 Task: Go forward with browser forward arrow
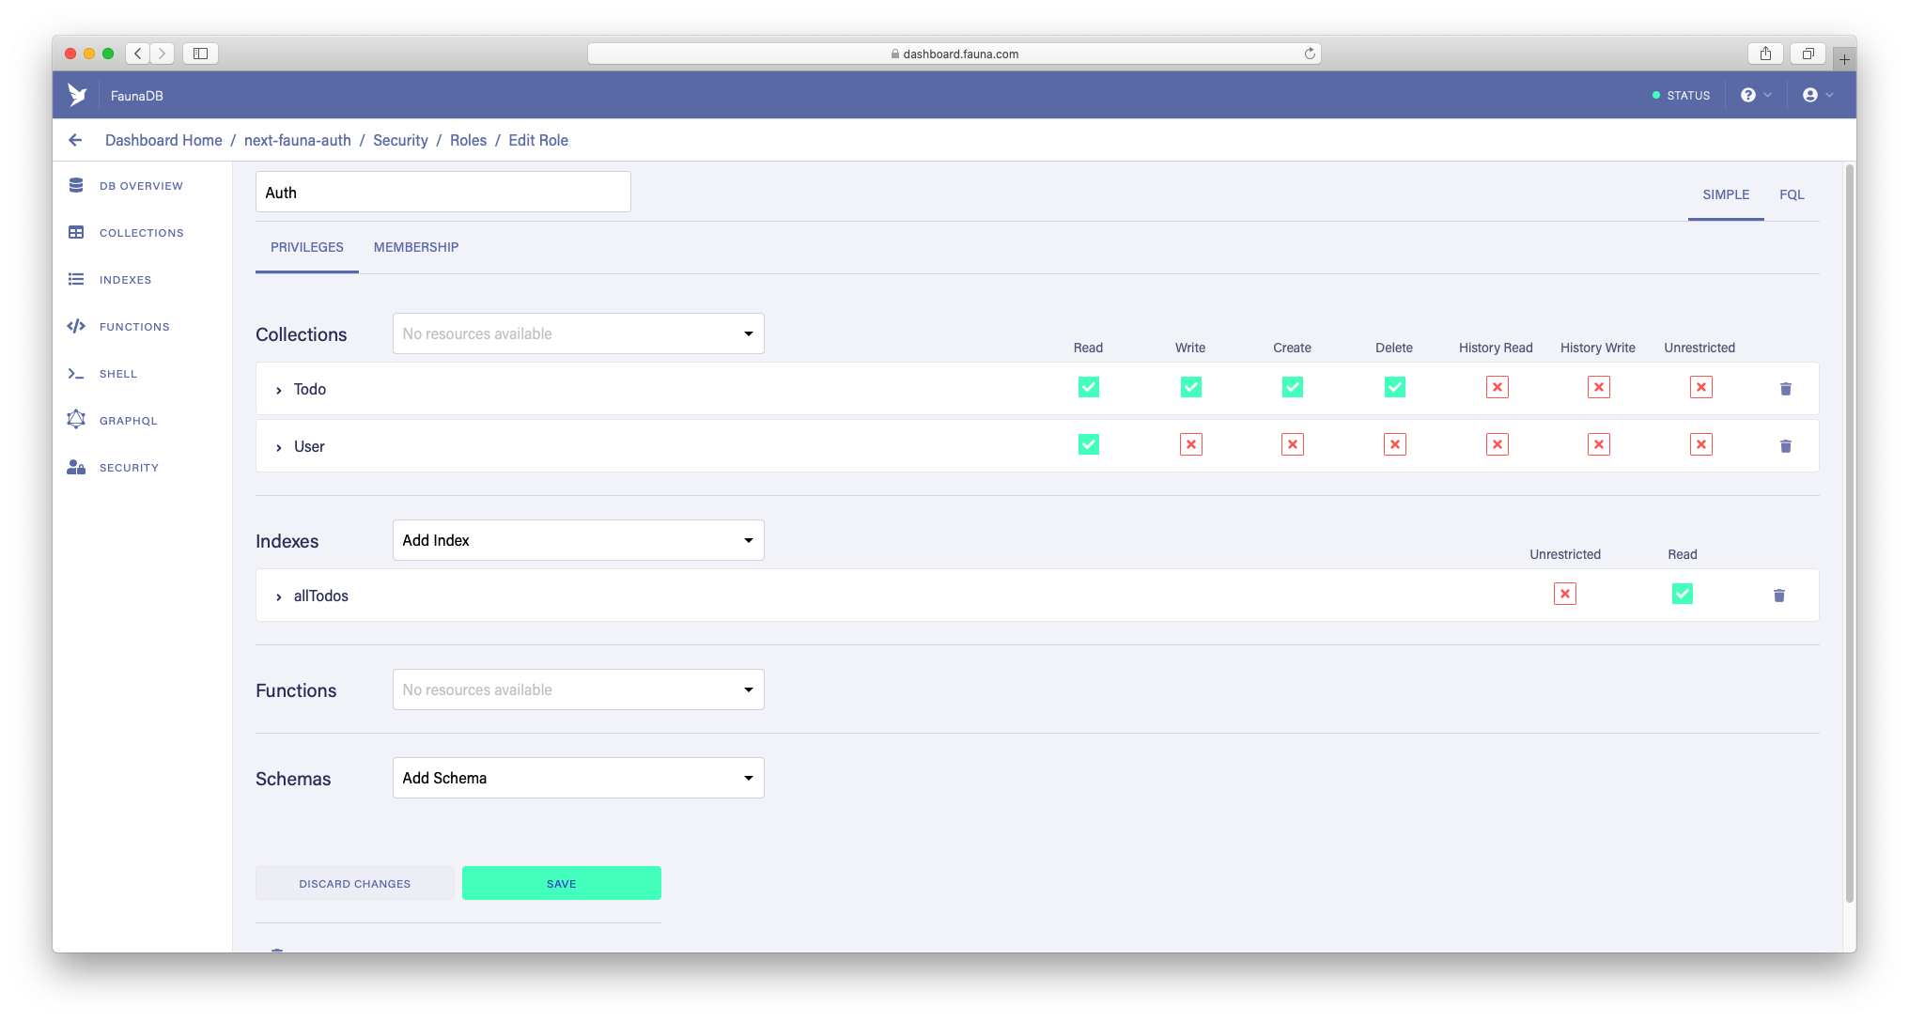(x=162, y=54)
